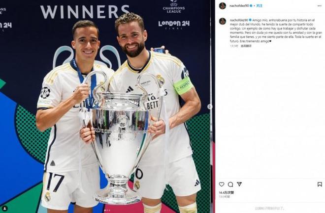This screenshot has height=213, width=325.
Task: Click the verified badge next to header username
Action: [x=251, y=6]
